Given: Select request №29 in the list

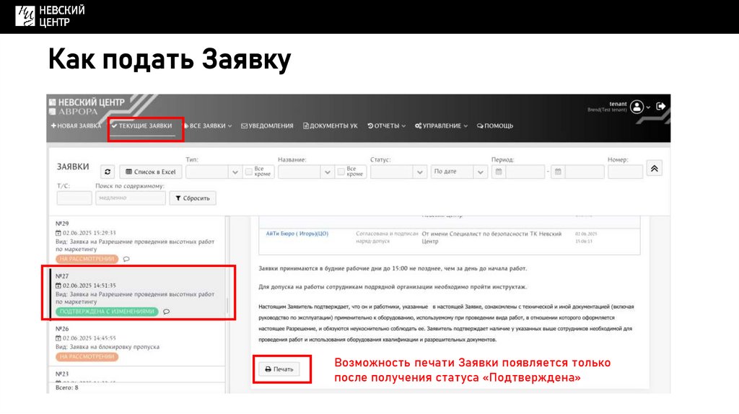Looking at the screenshot, I should [137, 241].
